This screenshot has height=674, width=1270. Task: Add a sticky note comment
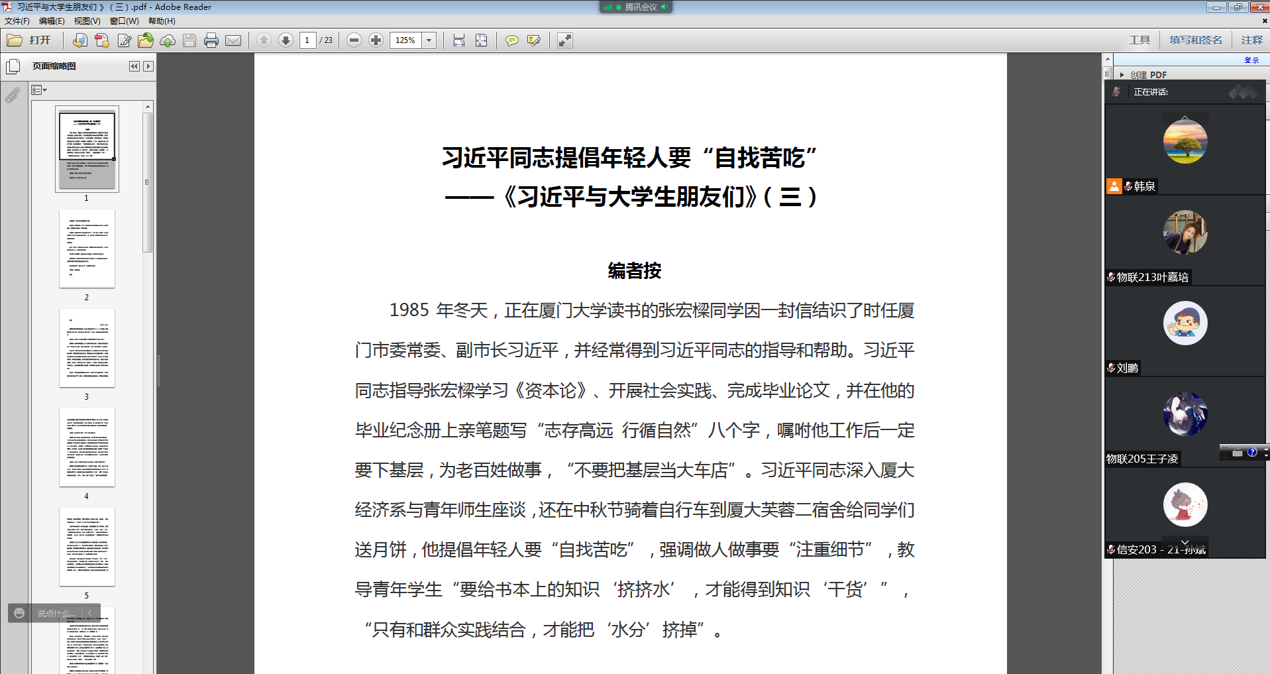pos(511,40)
